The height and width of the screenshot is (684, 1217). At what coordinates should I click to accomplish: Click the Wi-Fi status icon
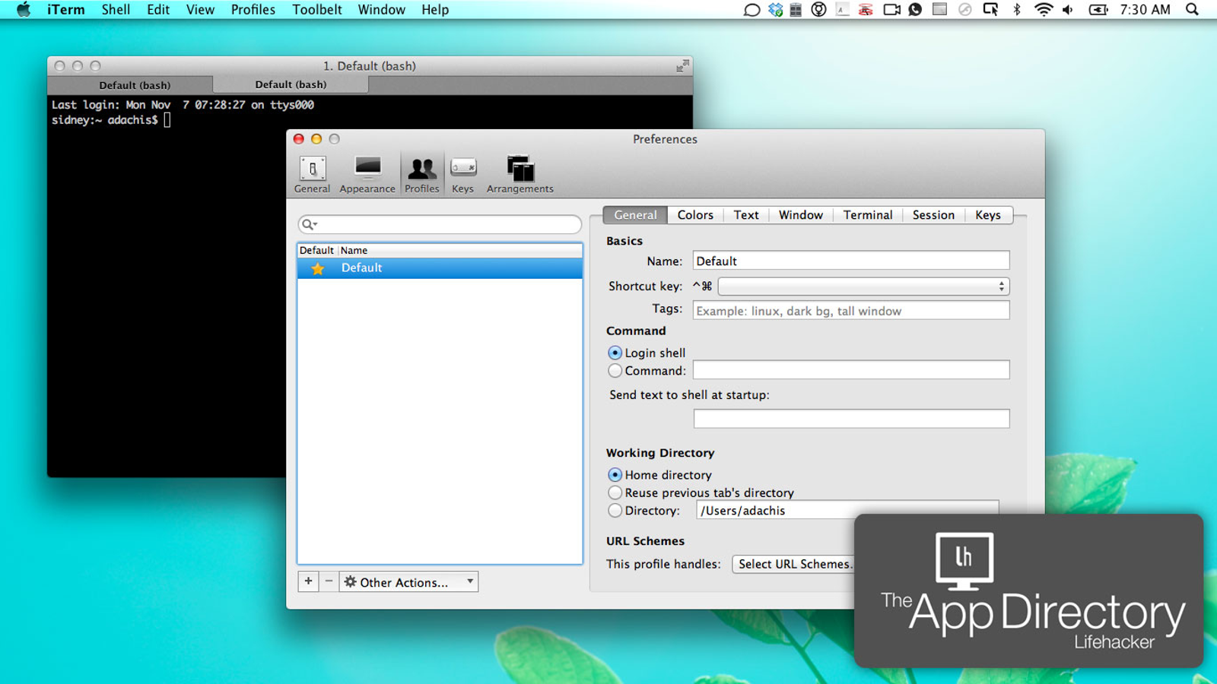tap(1043, 10)
